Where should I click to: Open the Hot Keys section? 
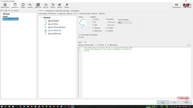point(46,6)
